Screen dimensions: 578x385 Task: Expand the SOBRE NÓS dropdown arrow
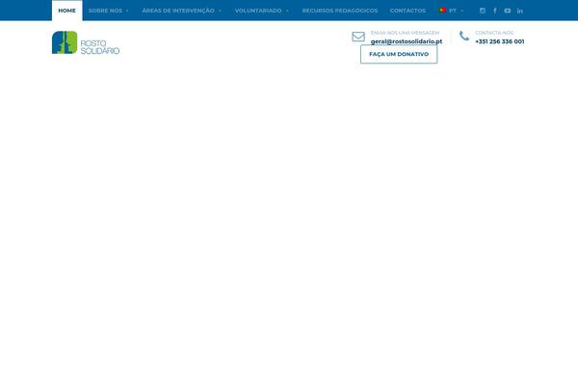pyautogui.click(x=127, y=11)
